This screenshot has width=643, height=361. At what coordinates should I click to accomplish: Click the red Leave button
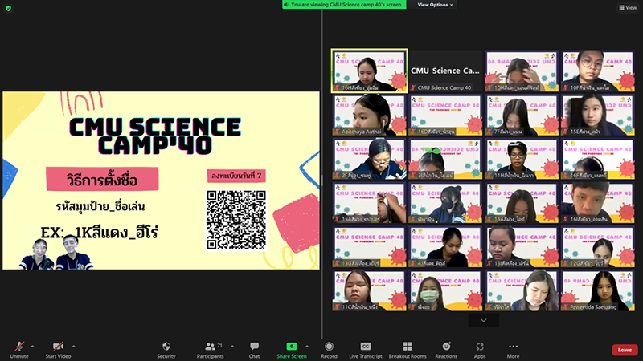[x=625, y=350]
